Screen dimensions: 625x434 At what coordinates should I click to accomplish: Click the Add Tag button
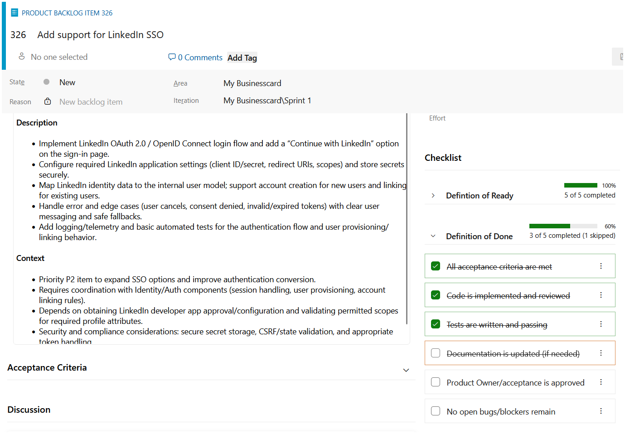(242, 58)
